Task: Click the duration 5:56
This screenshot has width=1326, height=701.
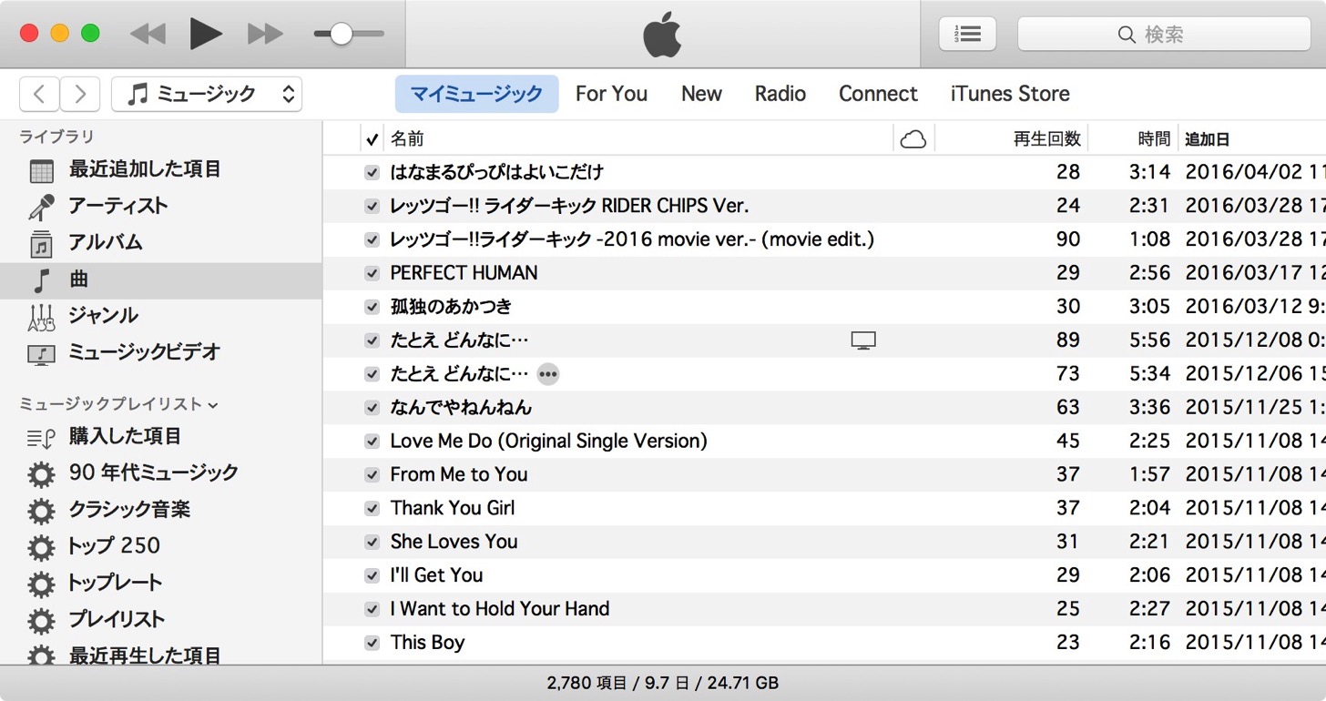Action: tap(1149, 340)
